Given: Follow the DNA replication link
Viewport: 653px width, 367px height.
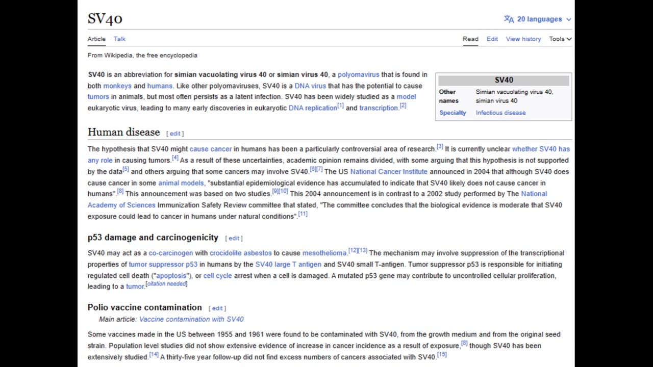Looking at the screenshot, I should [x=312, y=108].
